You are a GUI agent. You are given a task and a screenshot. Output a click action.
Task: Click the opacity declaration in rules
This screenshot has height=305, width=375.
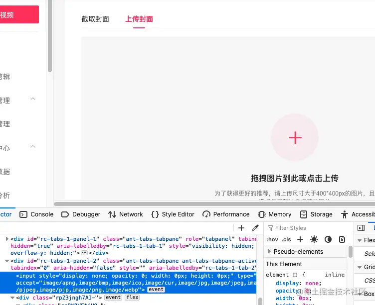click(x=293, y=291)
